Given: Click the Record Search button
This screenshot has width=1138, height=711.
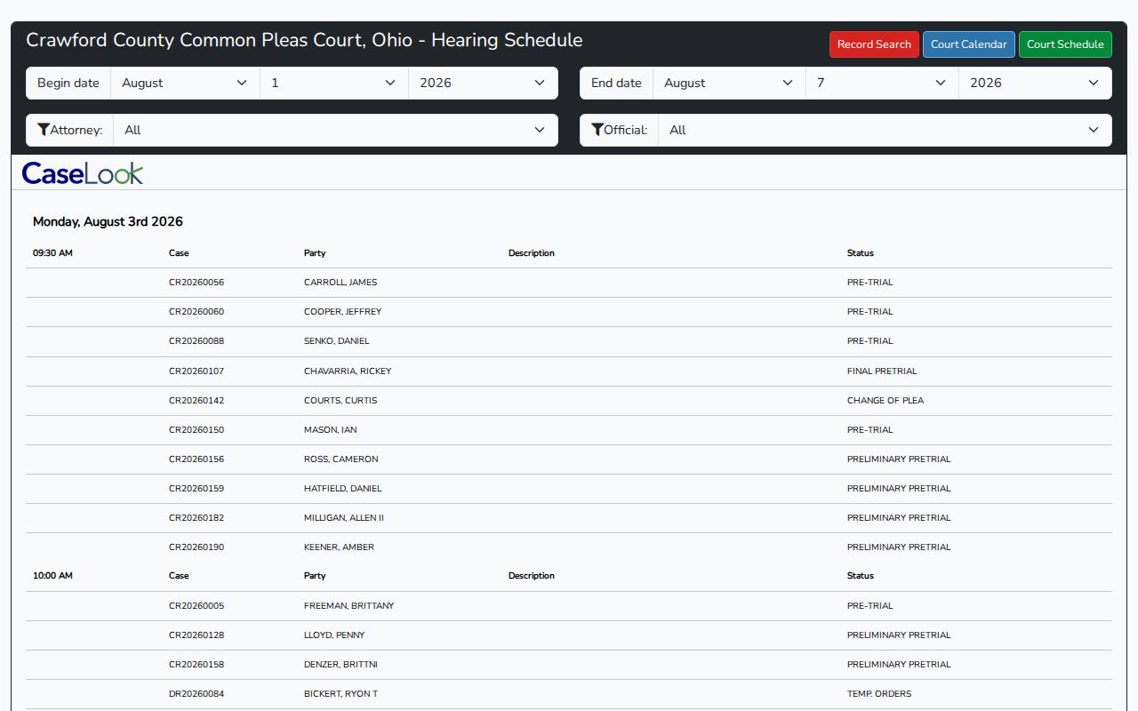Looking at the screenshot, I should click(874, 44).
